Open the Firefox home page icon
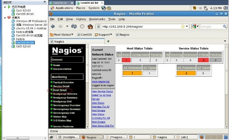This screenshot has width=229, height=140. point(90,26)
